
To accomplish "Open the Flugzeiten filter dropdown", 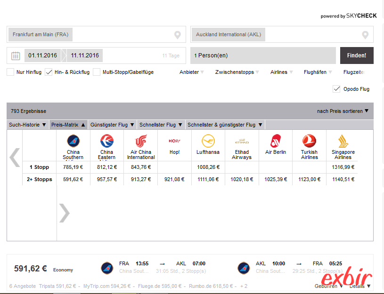I will (354, 72).
